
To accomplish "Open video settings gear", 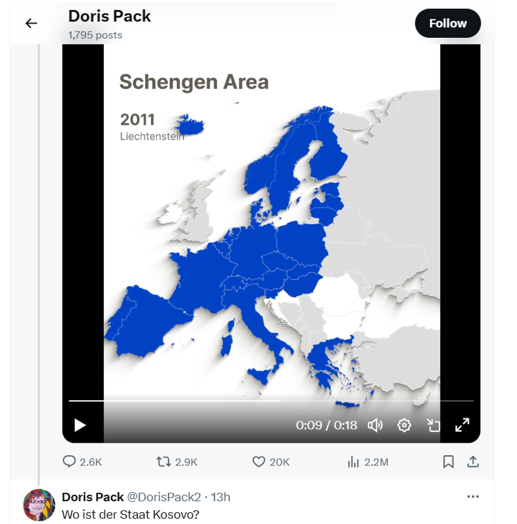I will pos(404,425).
